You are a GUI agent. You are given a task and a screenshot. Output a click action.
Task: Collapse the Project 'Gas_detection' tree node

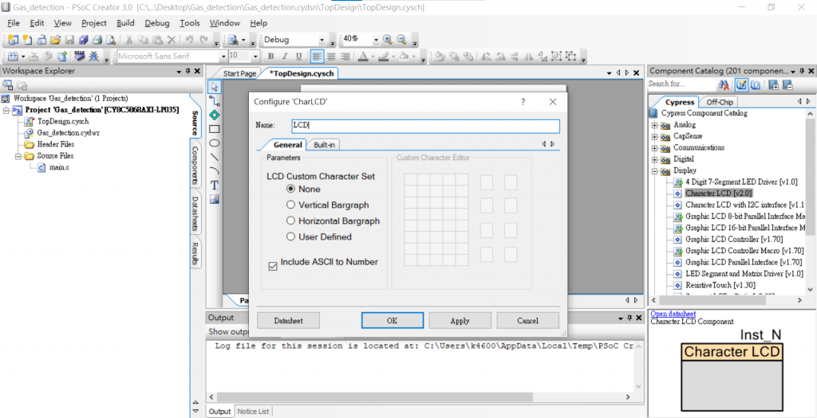(6, 110)
